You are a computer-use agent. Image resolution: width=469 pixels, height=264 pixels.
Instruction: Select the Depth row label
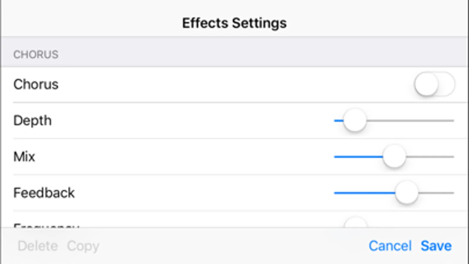pyautogui.click(x=33, y=121)
